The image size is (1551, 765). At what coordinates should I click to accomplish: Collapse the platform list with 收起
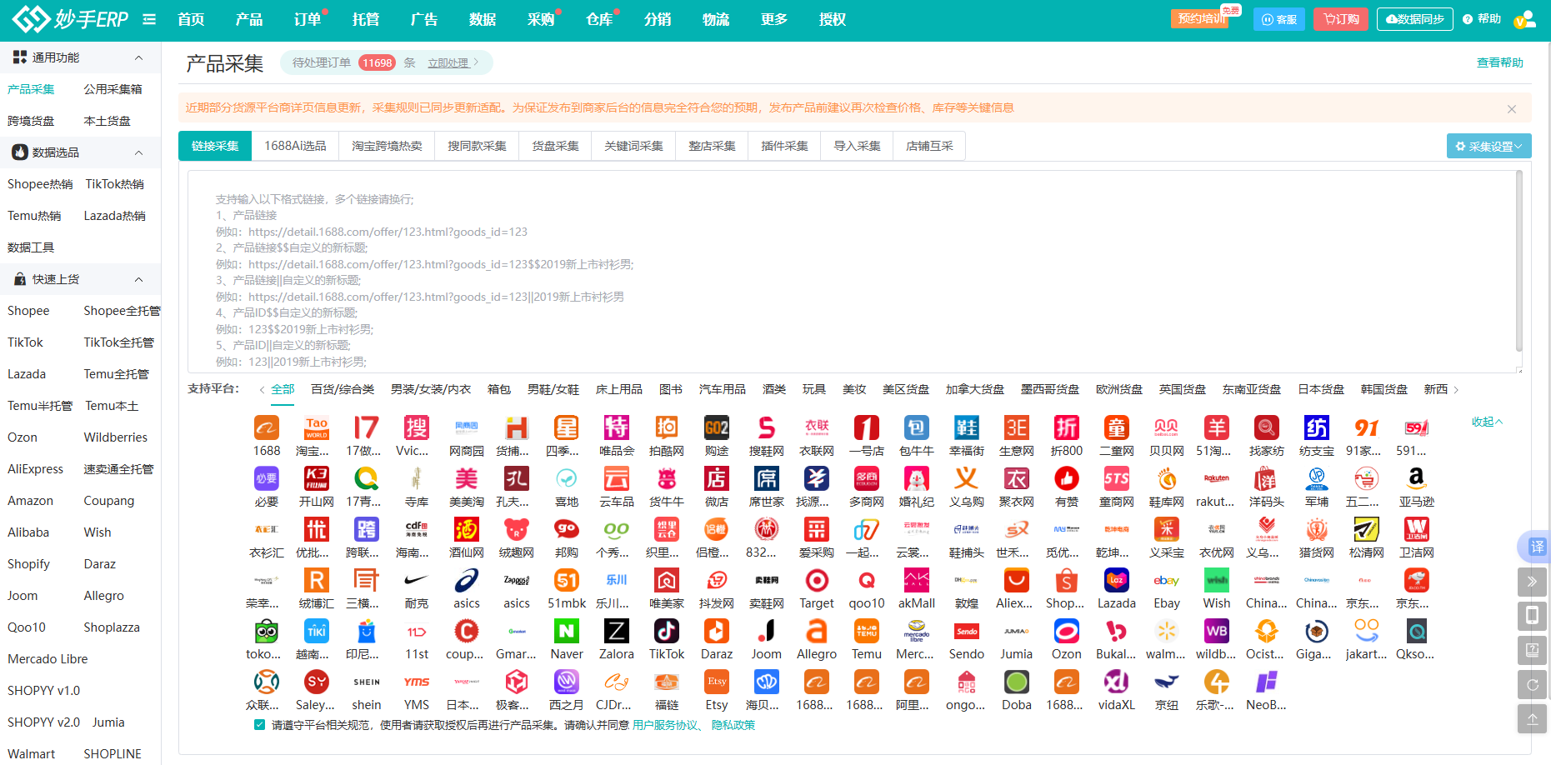tap(1487, 422)
